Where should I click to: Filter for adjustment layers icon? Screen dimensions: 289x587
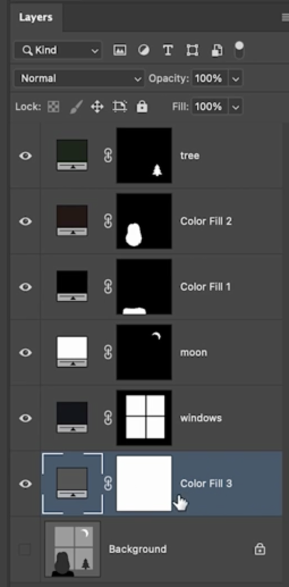[143, 50]
